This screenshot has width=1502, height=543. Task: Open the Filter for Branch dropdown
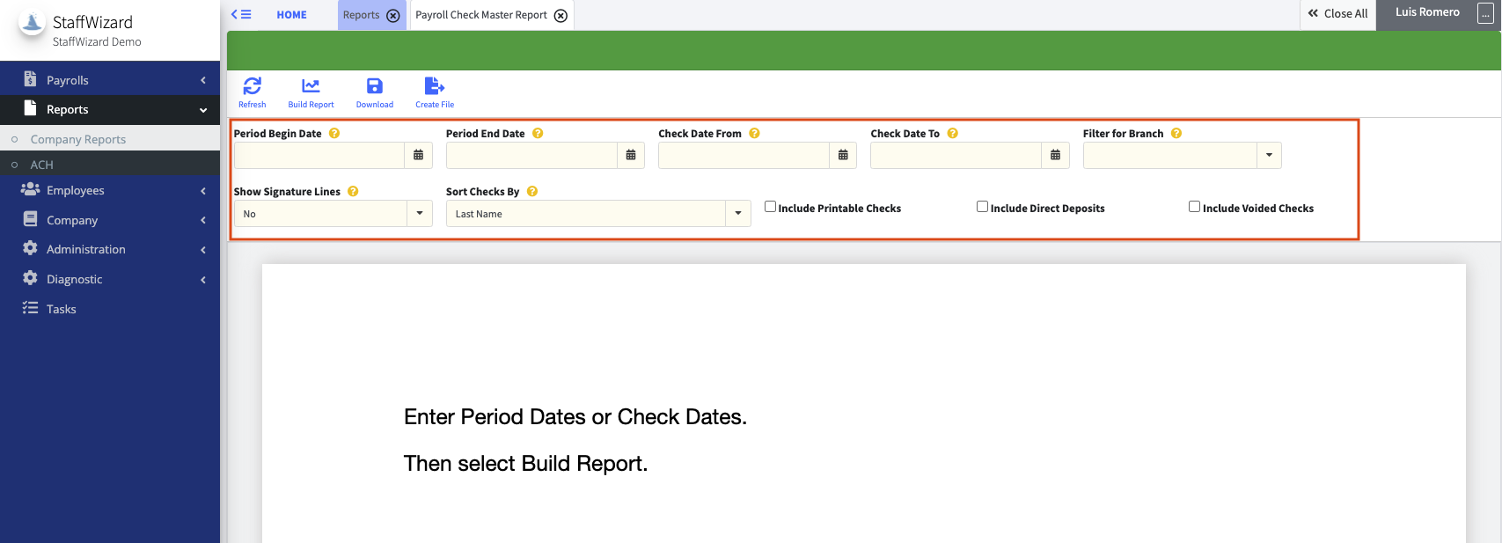coord(1268,156)
